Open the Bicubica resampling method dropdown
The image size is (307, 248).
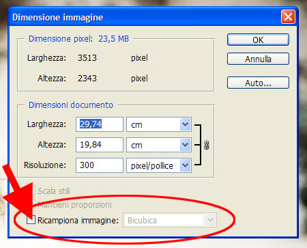(x=170, y=220)
